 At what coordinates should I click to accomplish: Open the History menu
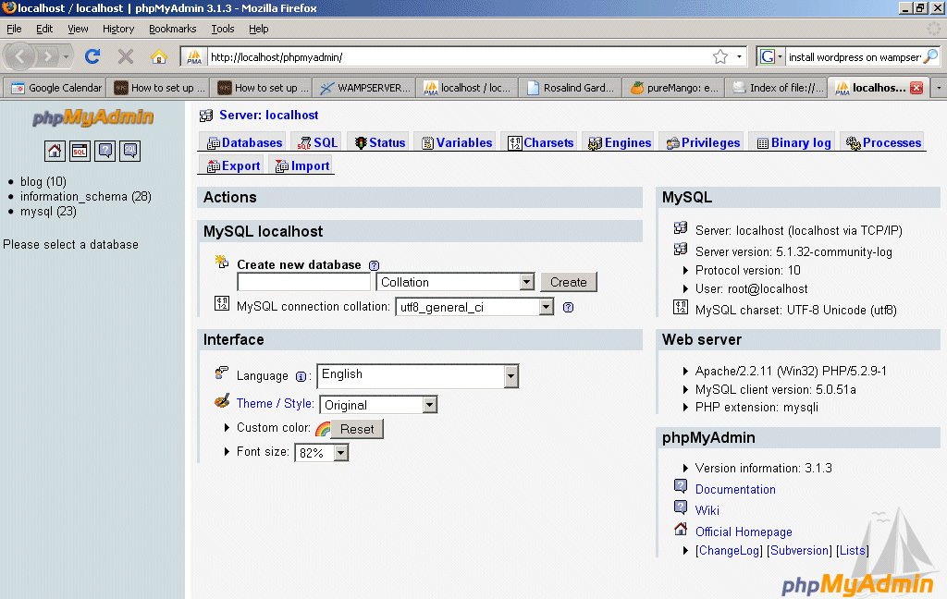point(118,29)
